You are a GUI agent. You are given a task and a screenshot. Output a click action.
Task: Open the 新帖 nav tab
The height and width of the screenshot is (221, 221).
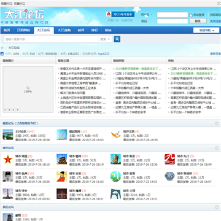(x=108, y=30)
